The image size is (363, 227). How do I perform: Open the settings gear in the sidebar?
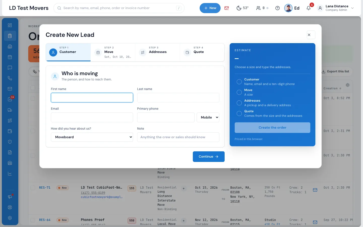tap(10, 218)
